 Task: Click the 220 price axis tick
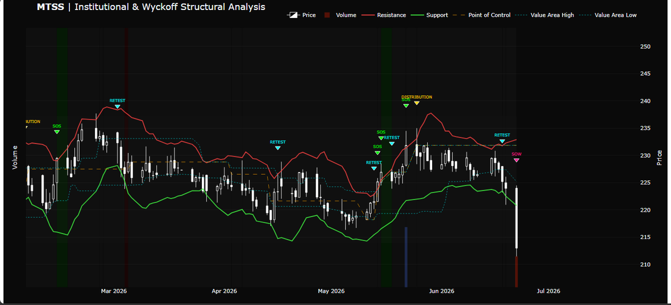645,210
